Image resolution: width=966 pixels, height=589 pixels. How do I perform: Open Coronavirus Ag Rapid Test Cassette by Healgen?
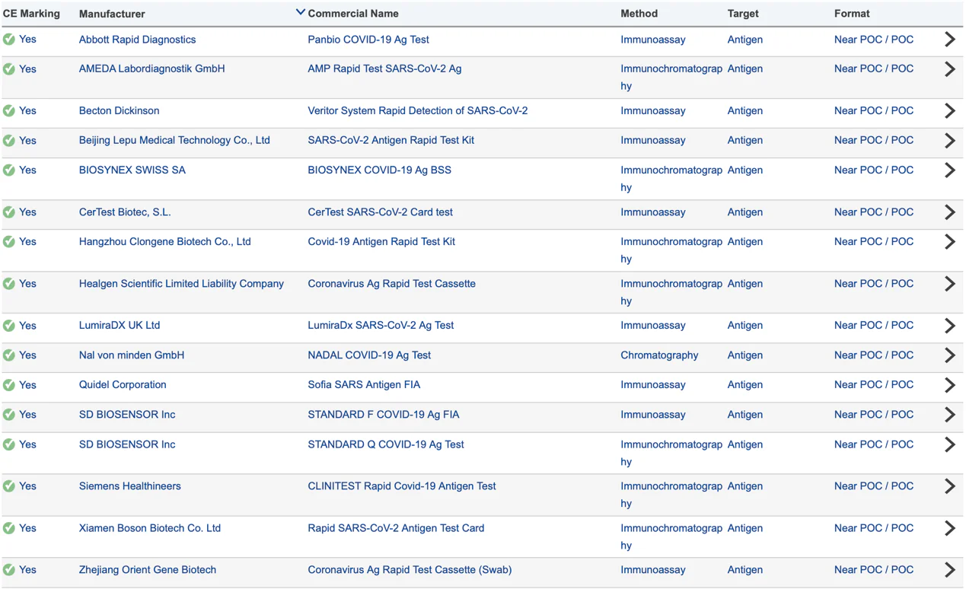391,283
